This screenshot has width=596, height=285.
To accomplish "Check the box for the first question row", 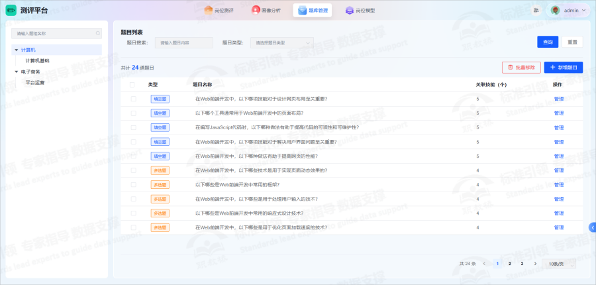I will click(132, 99).
